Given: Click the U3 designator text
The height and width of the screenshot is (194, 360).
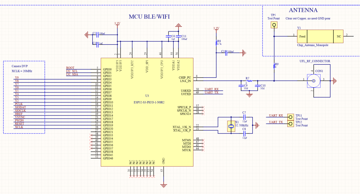Looking at the screenshot, I should pos(147,96).
